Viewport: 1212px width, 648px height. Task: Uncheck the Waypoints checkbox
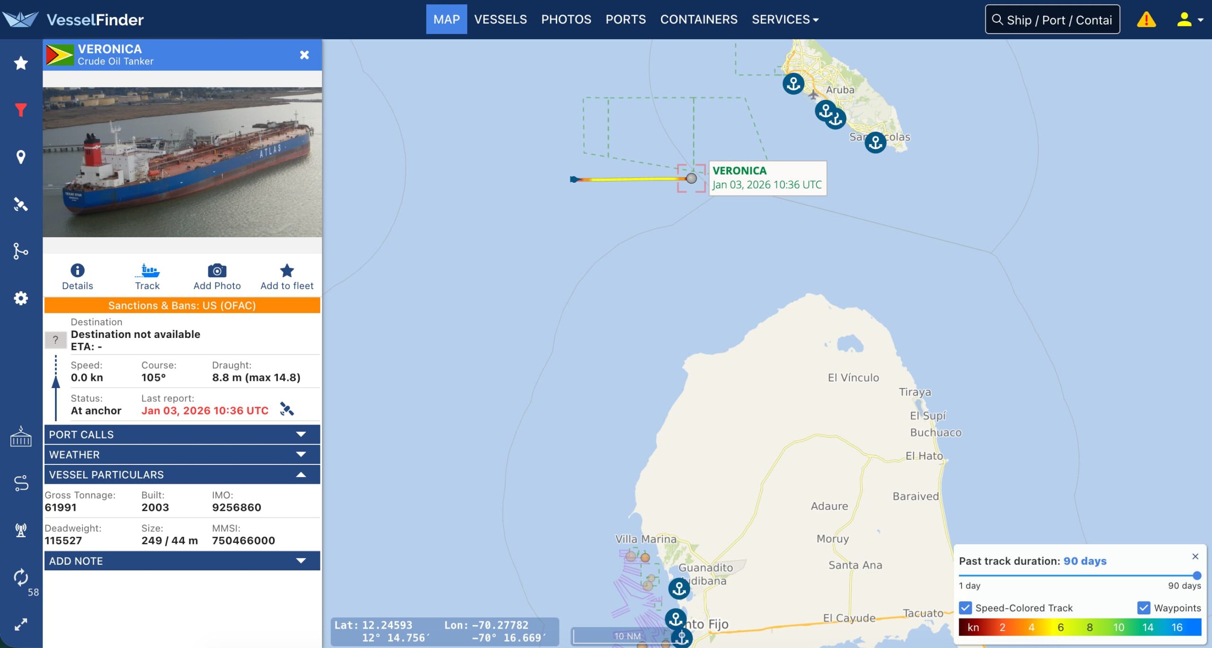[1143, 607]
